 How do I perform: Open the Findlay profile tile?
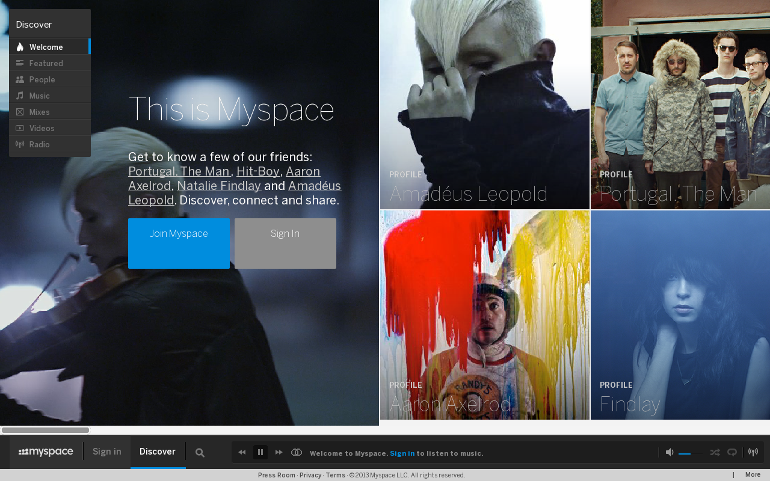tap(680, 315)
